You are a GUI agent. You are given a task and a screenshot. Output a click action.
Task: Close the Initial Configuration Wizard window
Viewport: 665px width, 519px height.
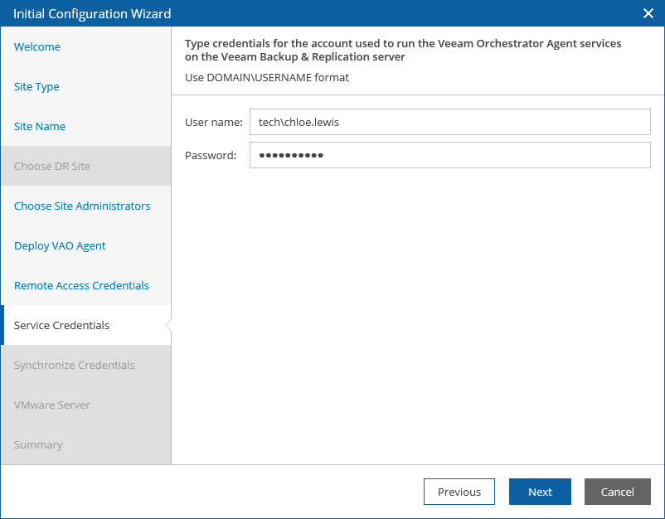648,13
